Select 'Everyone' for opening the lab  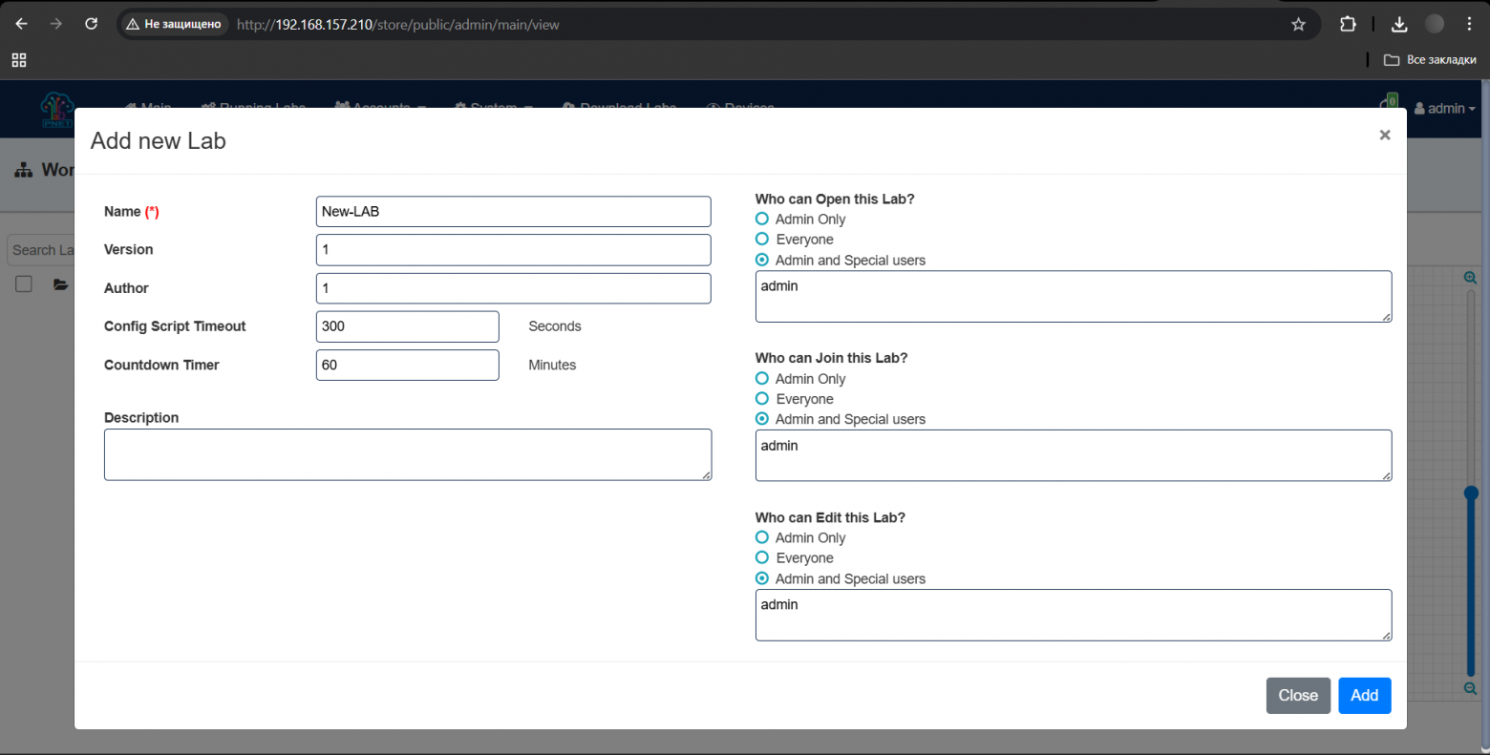[762, 239]
